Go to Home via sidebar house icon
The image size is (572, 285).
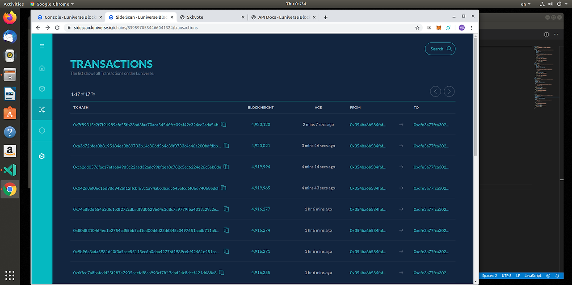pyautogui.click(x=42, y=68)
